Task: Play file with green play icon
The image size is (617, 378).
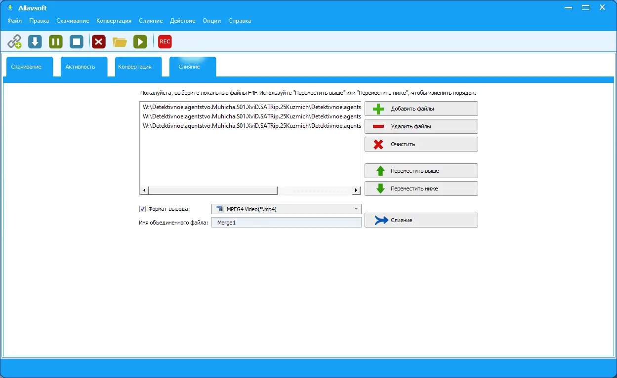Action: click(140, 41)
